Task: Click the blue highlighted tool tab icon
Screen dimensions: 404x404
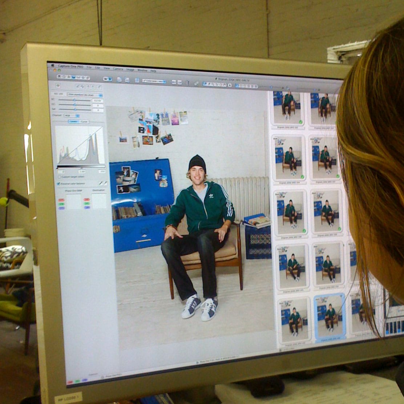Action: [x=73, y=77]
